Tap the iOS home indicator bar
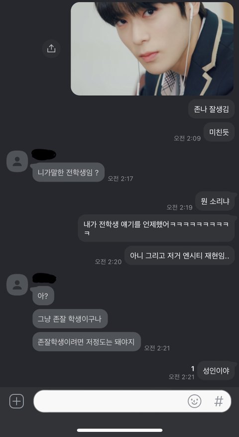The height and width of the screenshot is (437, 239). click(119, 431)
